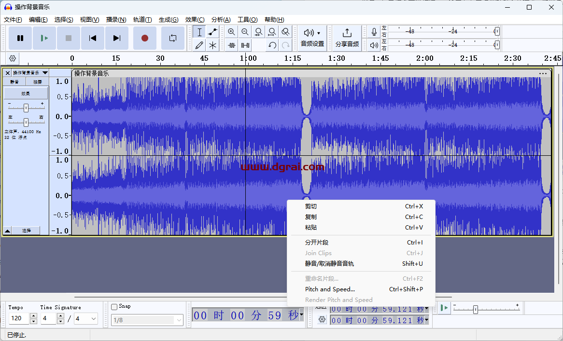Adjust the playback level slider handle
This screenshot has width=563, height=341.
click(496, 45)
